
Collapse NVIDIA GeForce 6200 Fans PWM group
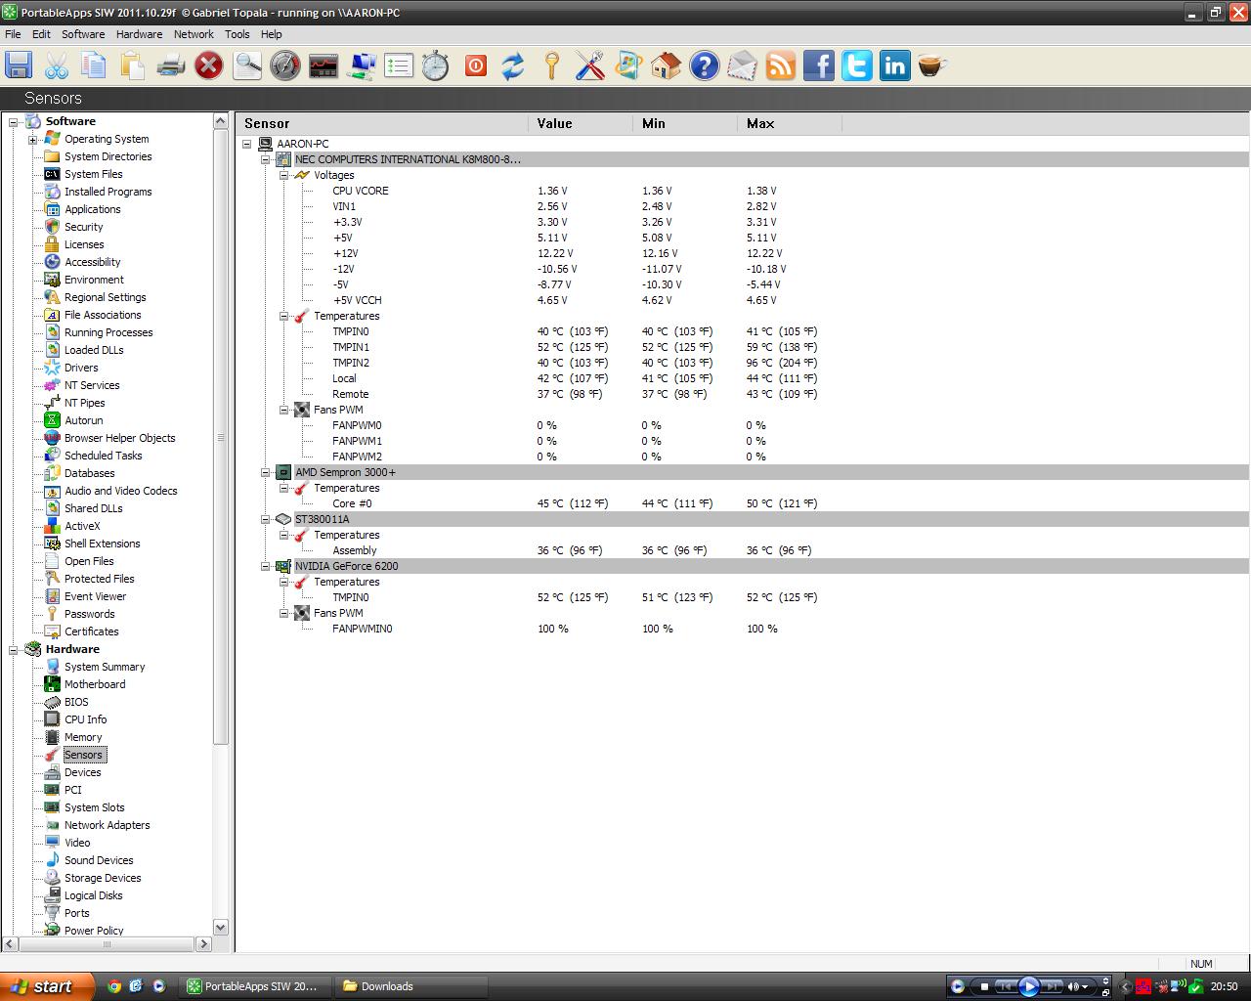point(283,613)
